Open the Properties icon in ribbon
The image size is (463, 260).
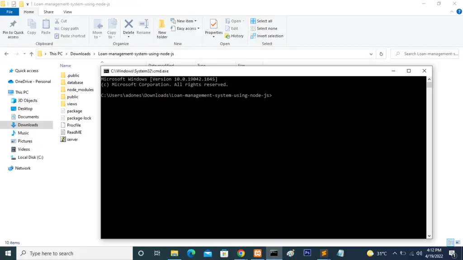point(213,26)
